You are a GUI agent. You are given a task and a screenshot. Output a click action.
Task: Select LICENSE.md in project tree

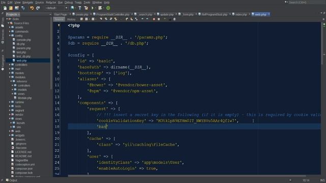pyautogui.click(x=23, y=152)
